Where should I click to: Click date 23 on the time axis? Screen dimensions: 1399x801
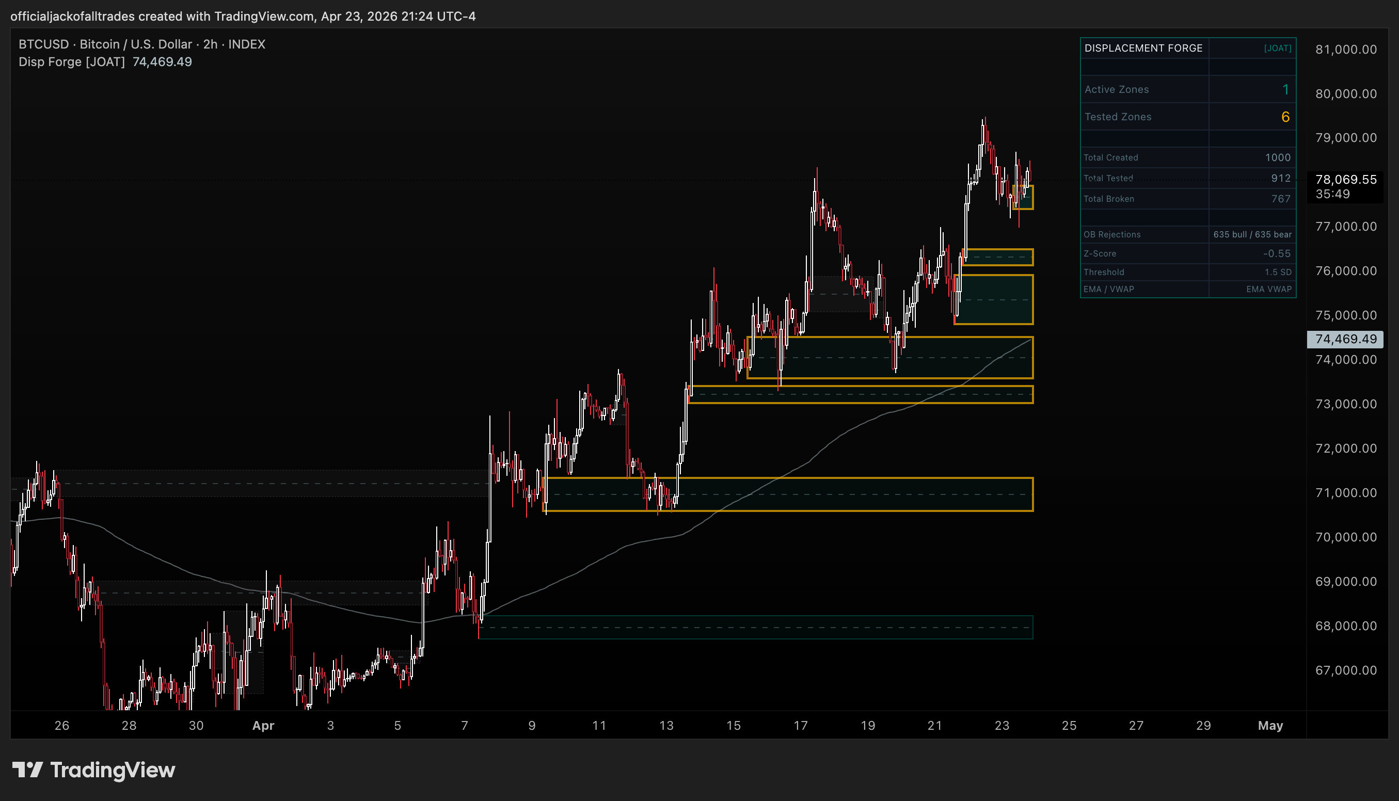pyautogui.click(x=1002, y=726)
